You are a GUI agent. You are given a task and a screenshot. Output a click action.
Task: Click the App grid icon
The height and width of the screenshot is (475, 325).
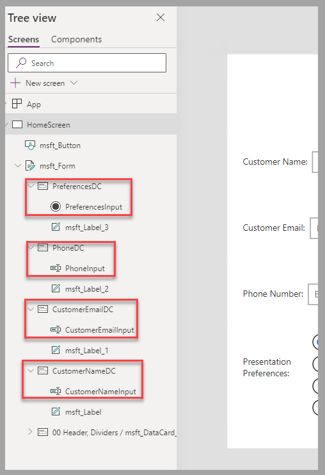click(17, 104)
